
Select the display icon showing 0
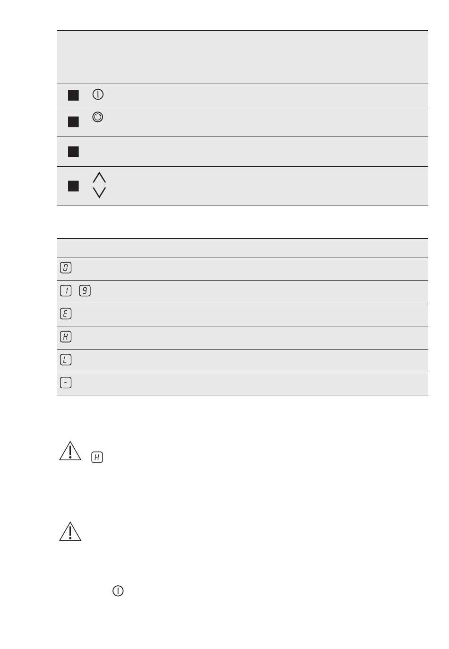pyautogui.click(x=66, y=268)
